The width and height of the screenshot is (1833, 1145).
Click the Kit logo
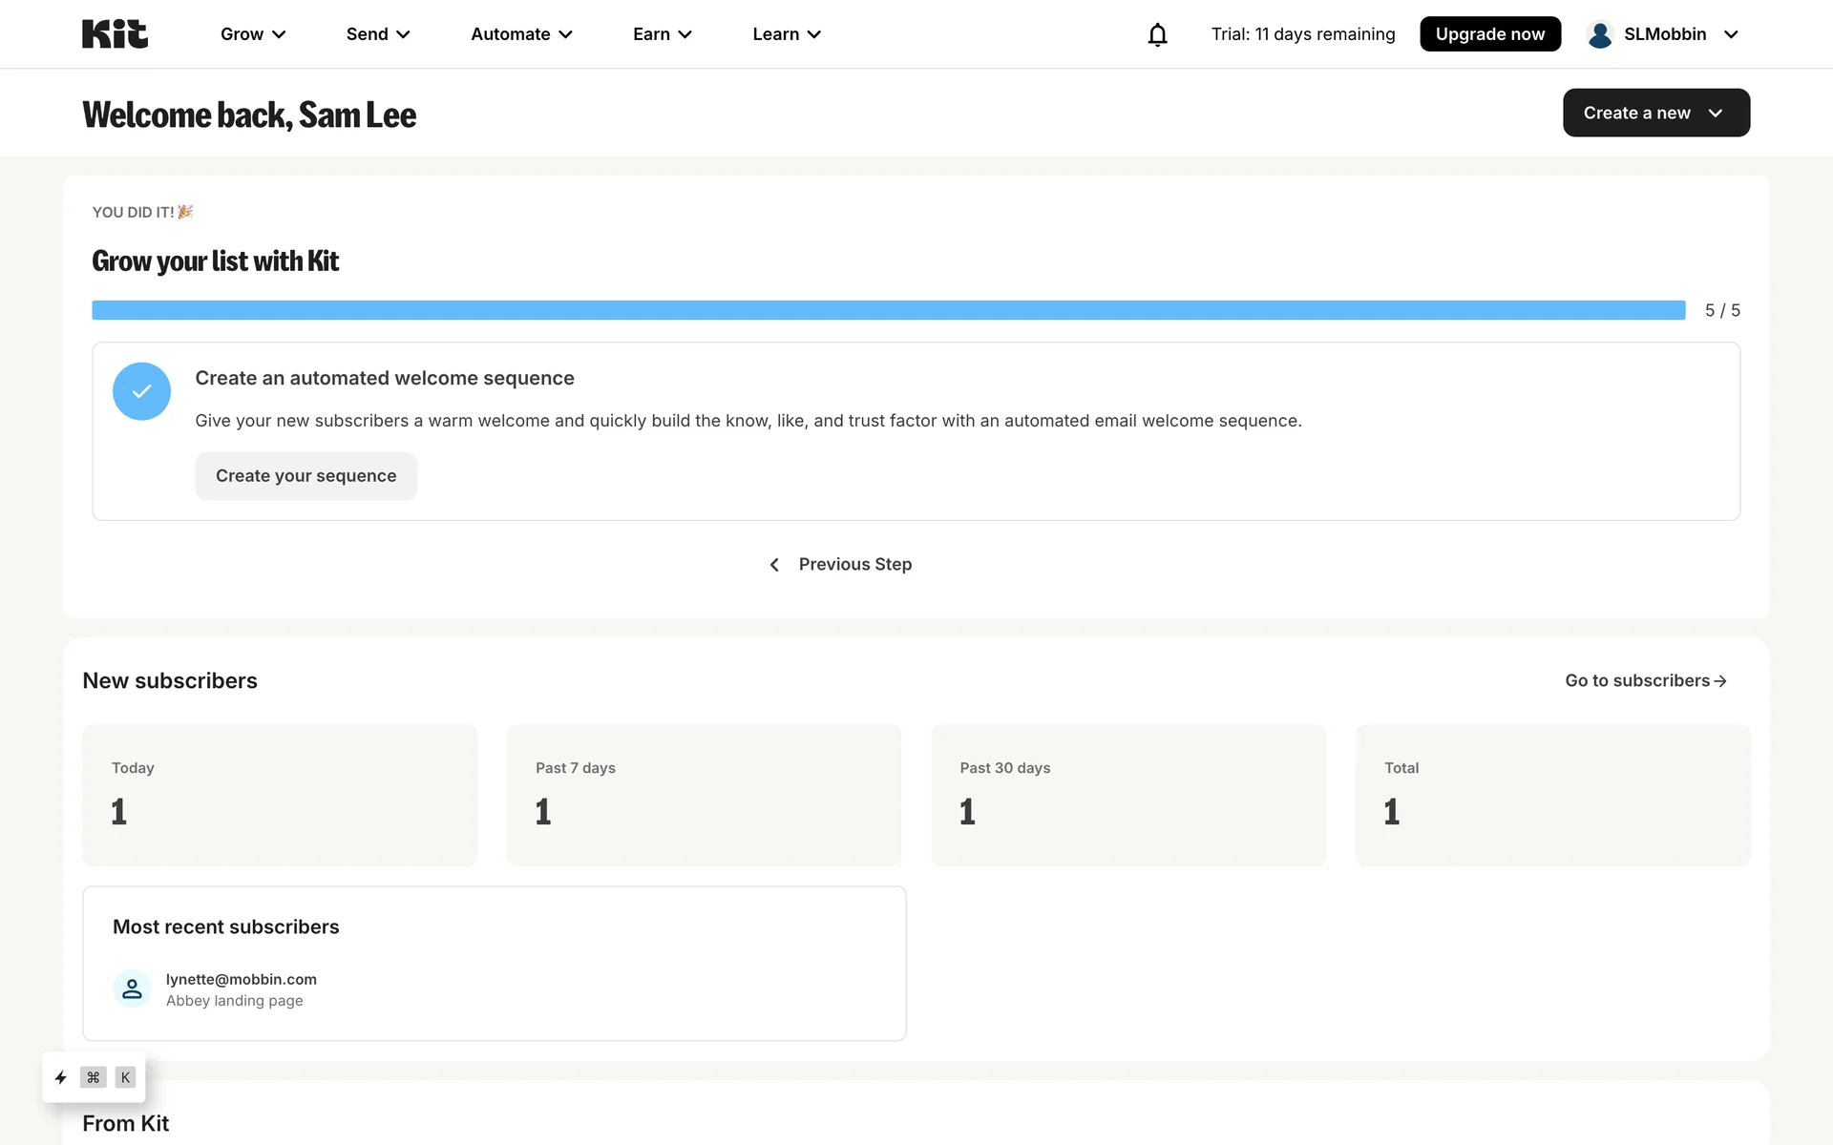(x=115, y=34)
